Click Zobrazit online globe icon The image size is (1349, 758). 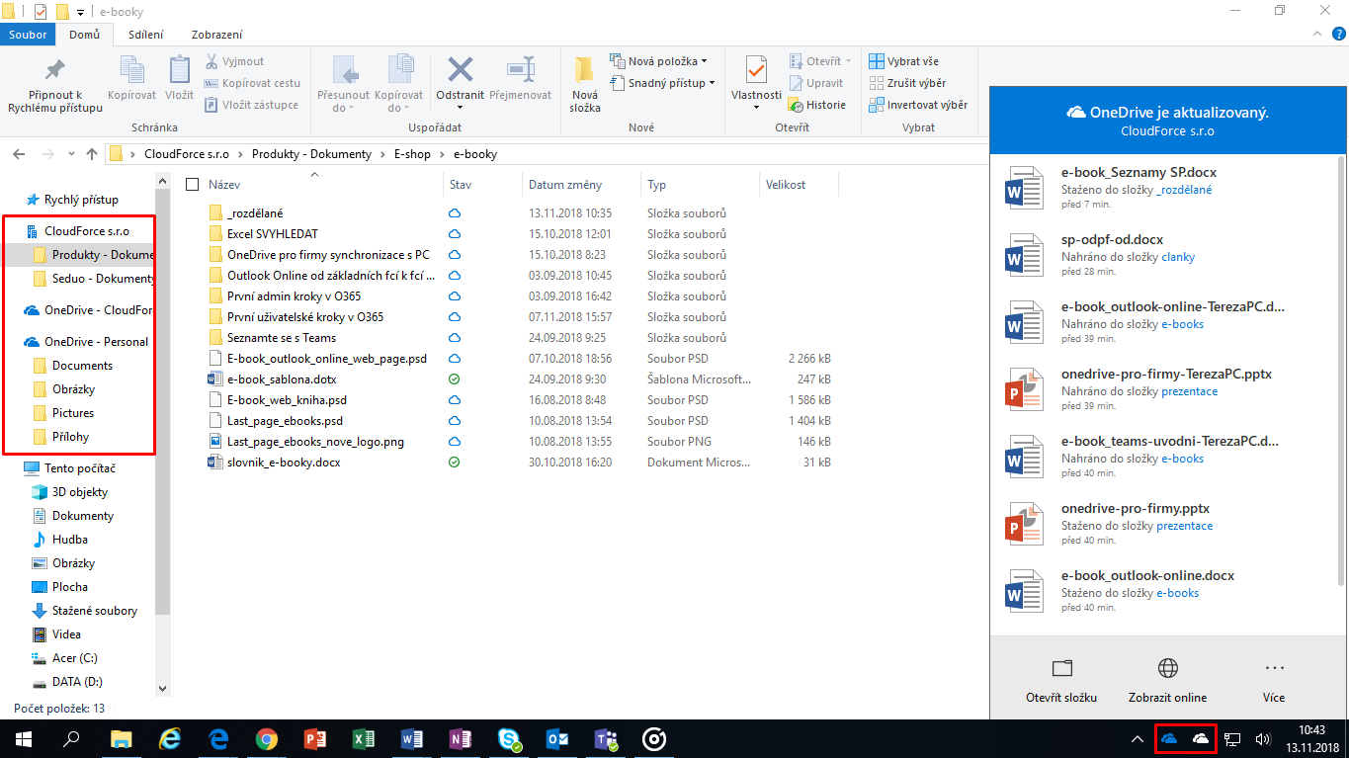tap(1167, 668)
